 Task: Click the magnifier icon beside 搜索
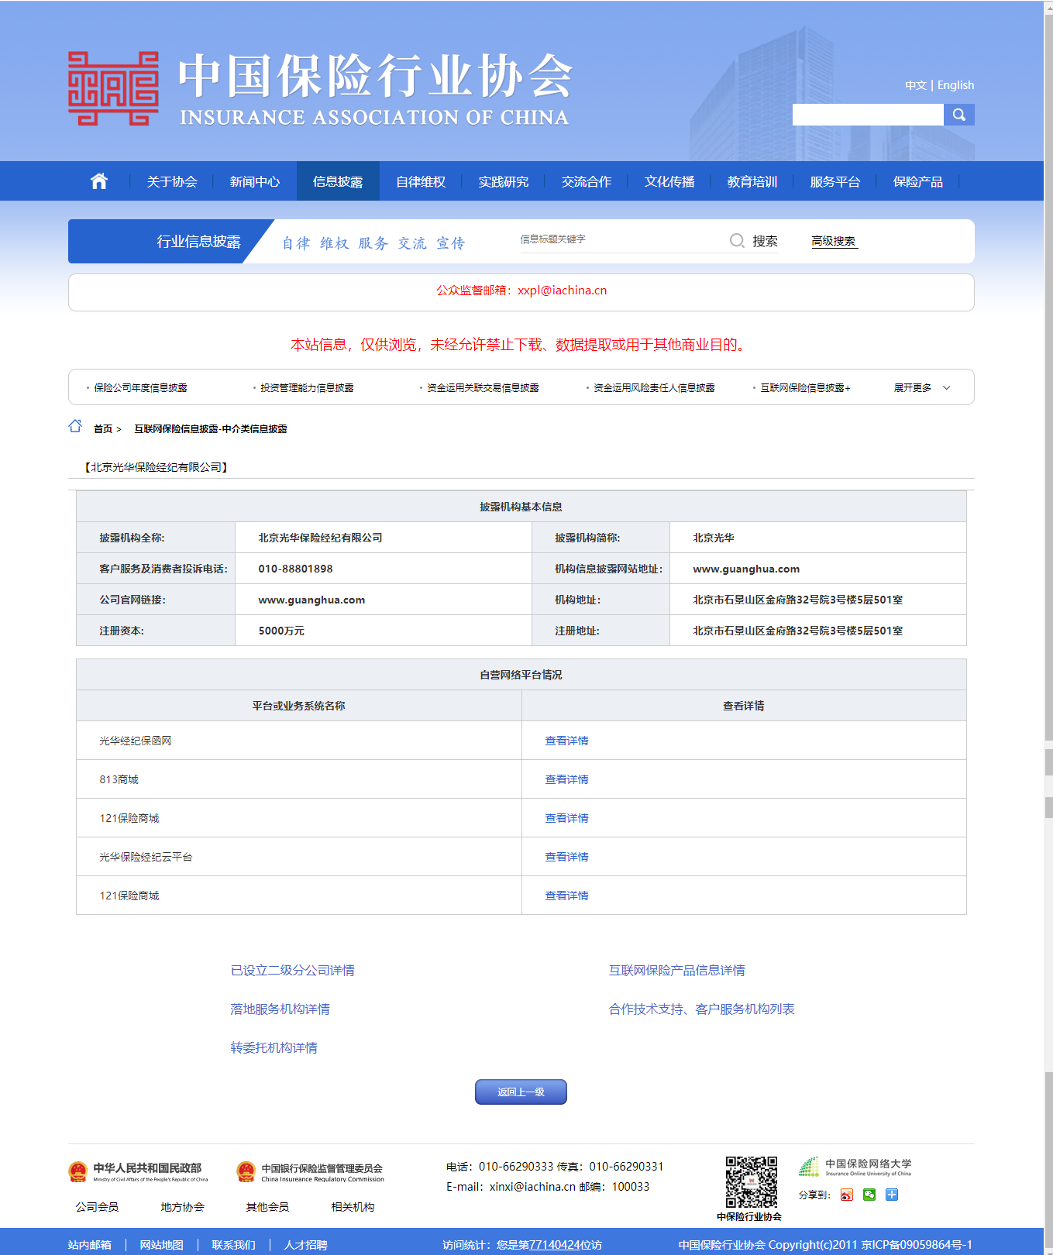(737, 241)
